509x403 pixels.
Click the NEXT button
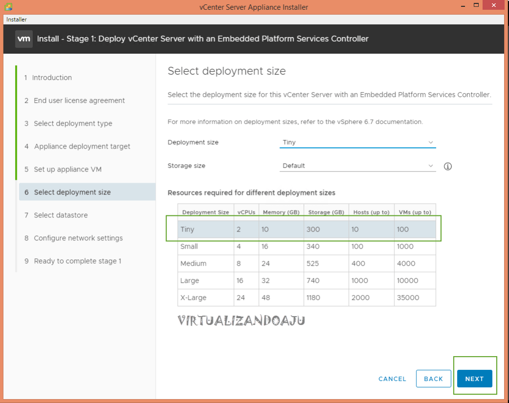(x=474, y=379)
